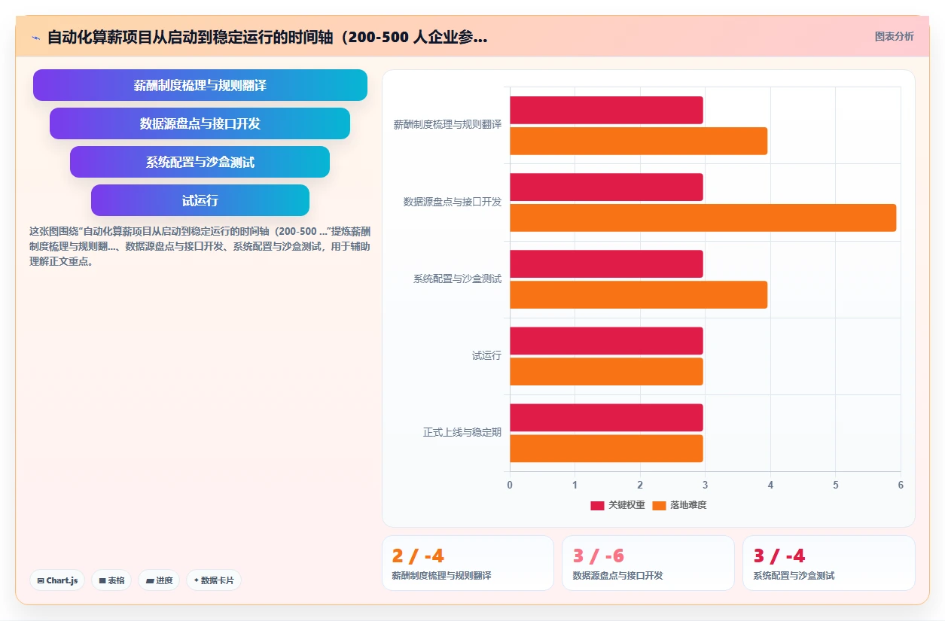The width and height of the screenshot is (945, 621).
Task: Select funnel stage 系统配置与沙盒测试
Action: [200, 162]
